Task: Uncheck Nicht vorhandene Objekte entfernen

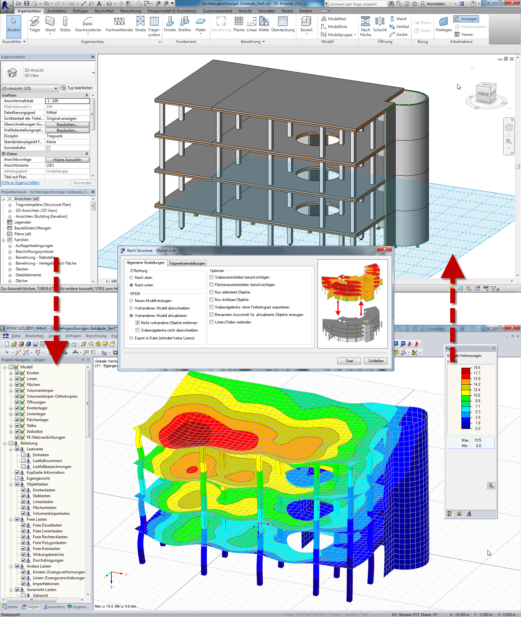Action: (138, 322)
